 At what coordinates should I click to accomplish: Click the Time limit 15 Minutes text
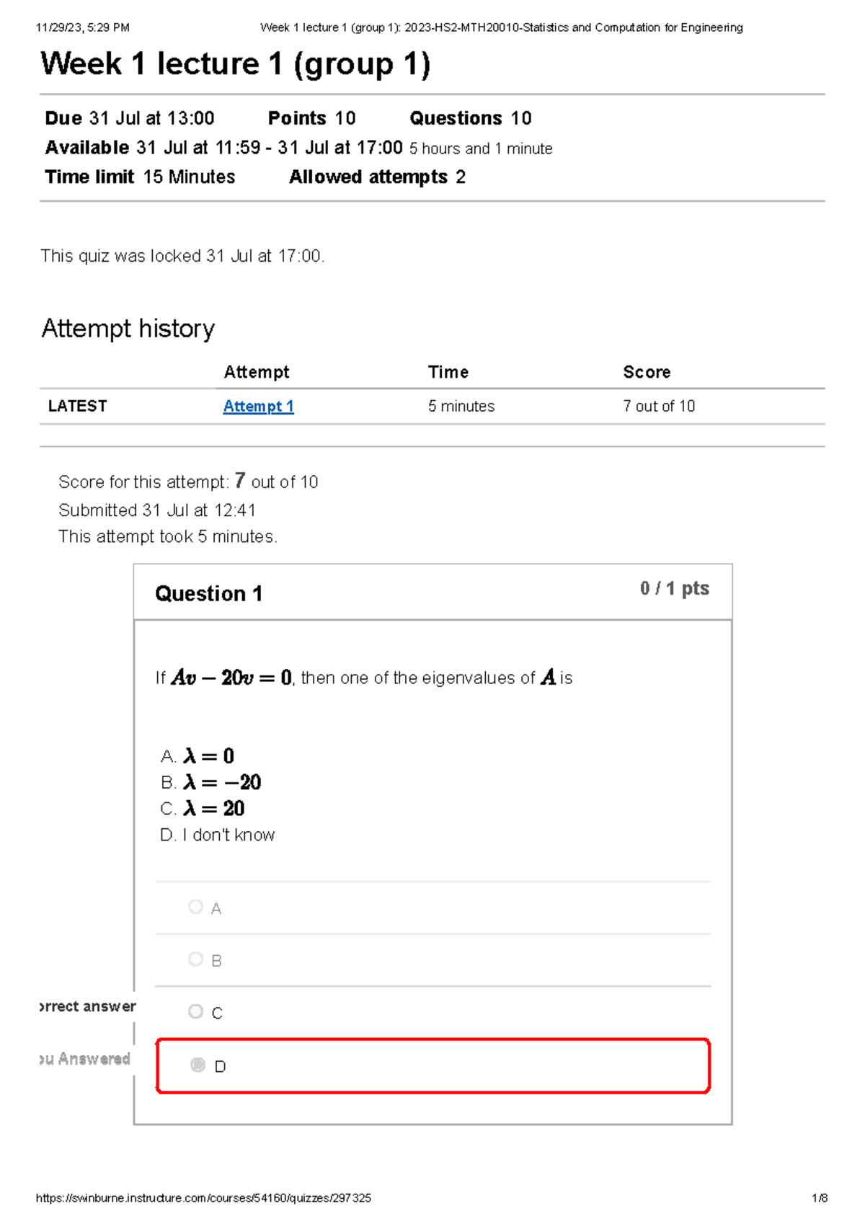[139, 176]
